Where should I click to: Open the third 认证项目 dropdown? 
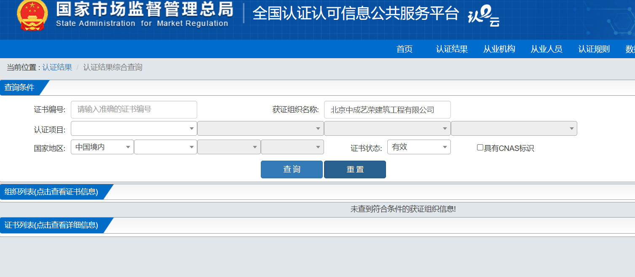(387, 129)
